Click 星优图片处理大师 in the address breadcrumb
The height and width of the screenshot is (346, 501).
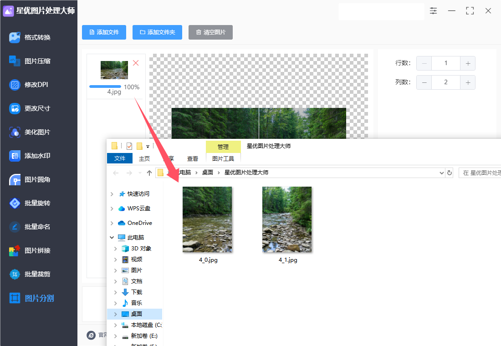tap(246, 173)
